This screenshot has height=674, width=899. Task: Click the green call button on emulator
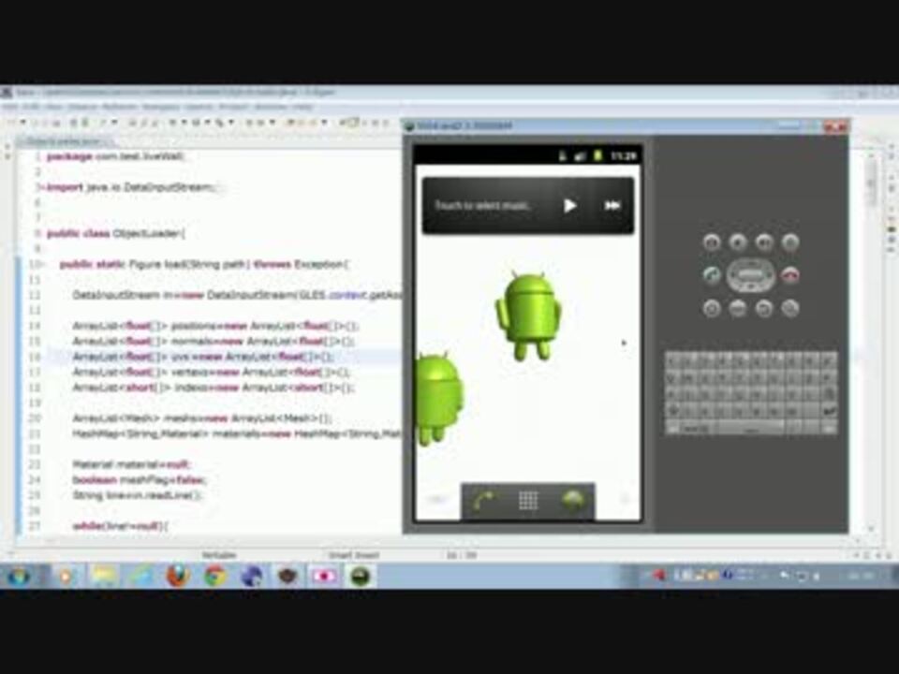(712, 275)
